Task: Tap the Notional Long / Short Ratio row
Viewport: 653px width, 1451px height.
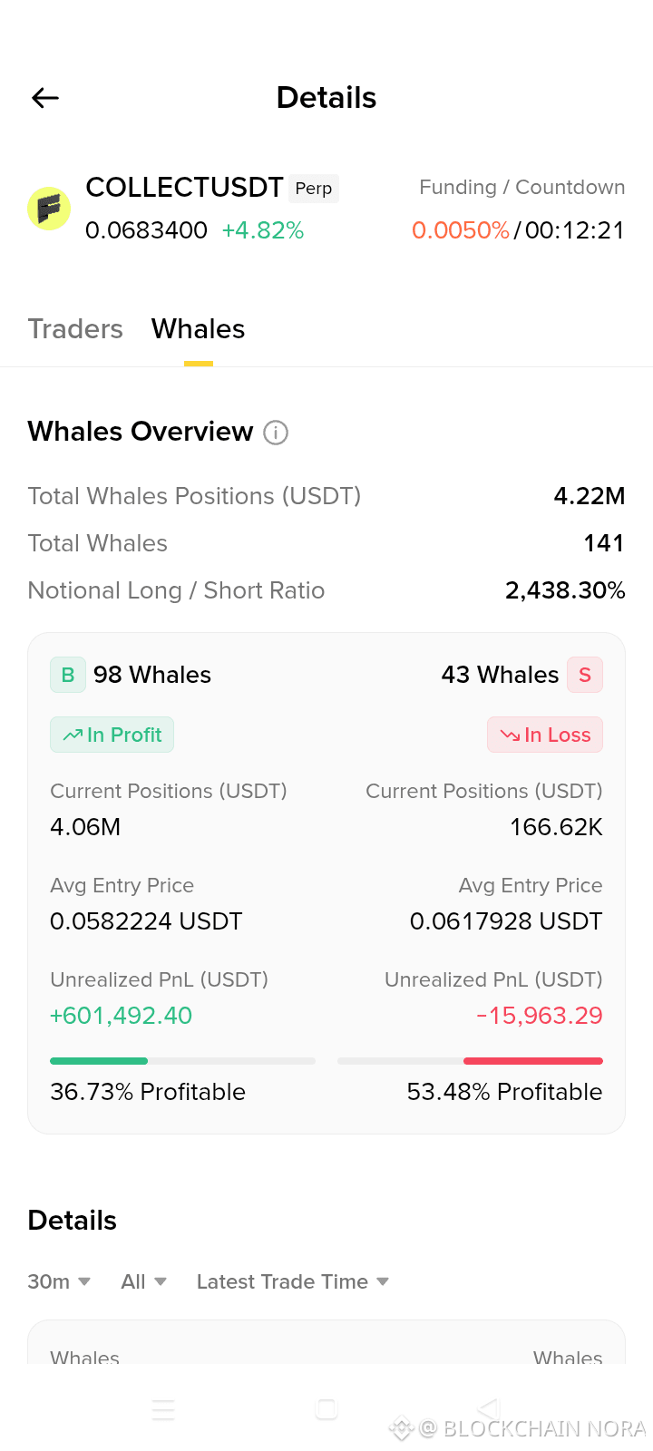Action: click(x=326, y=590)
